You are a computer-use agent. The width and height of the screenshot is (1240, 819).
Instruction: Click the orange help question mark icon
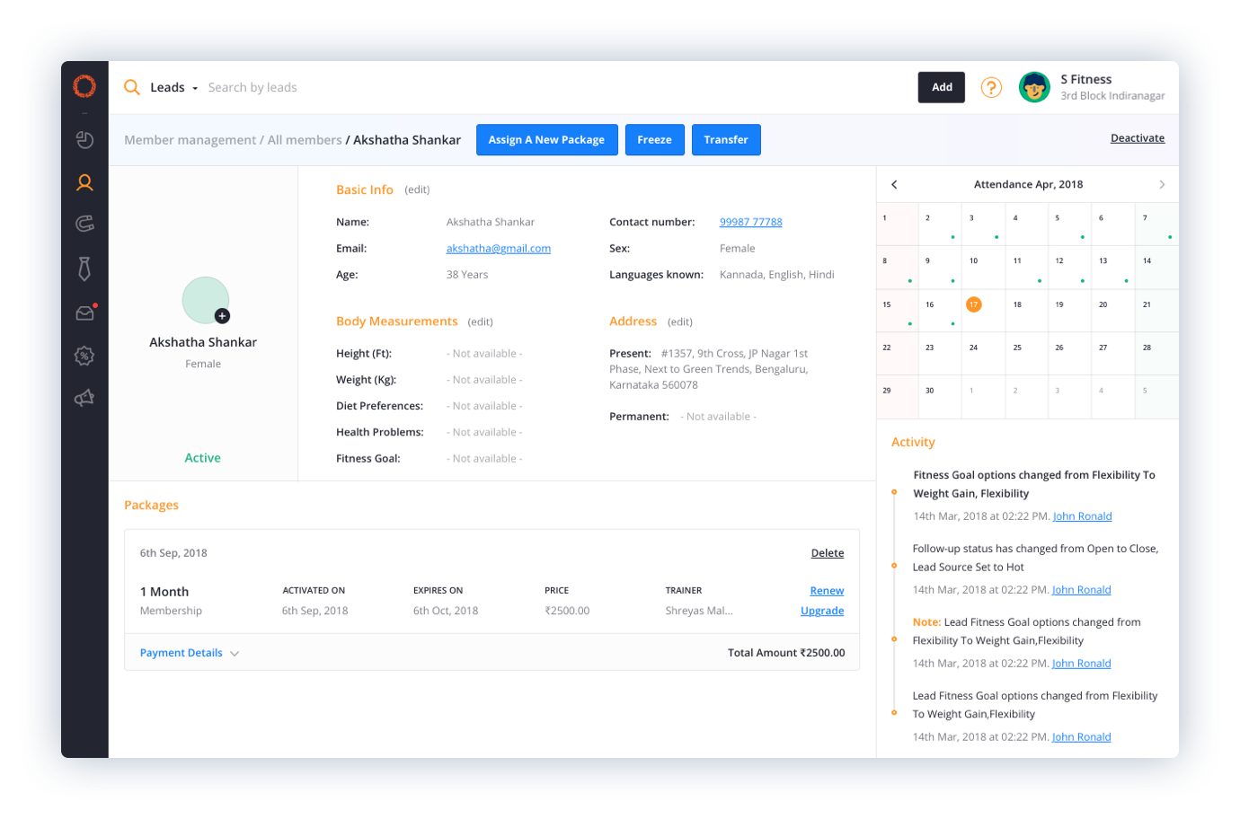point(991,87)
